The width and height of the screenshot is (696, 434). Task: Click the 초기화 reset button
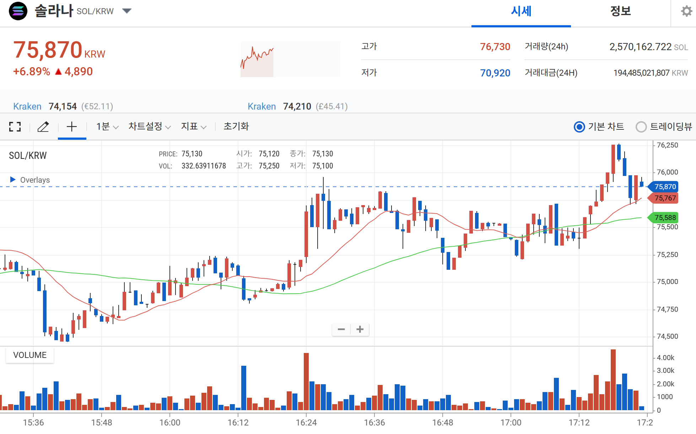point(236,127)
